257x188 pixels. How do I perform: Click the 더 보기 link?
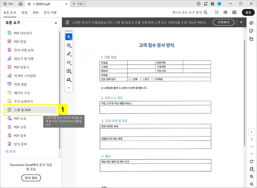click(10, 151)
